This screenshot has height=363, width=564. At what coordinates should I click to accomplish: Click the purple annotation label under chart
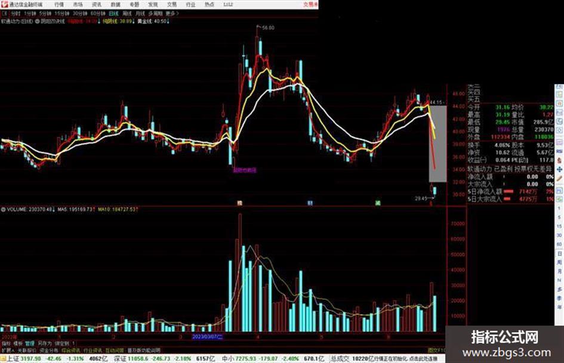click(x=245, y=170)
